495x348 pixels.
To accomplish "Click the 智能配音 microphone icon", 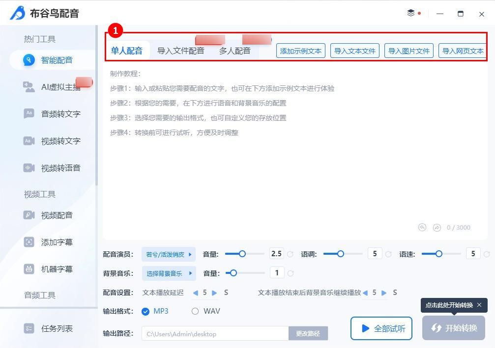I will [x=29, y=60].
